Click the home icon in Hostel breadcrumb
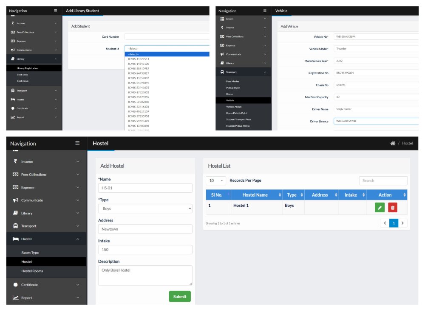The height and width of the screenshot is (311, 425). pyautogui.click(x=392, y=143)
